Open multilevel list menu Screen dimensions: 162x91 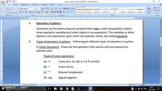(60, 9)
